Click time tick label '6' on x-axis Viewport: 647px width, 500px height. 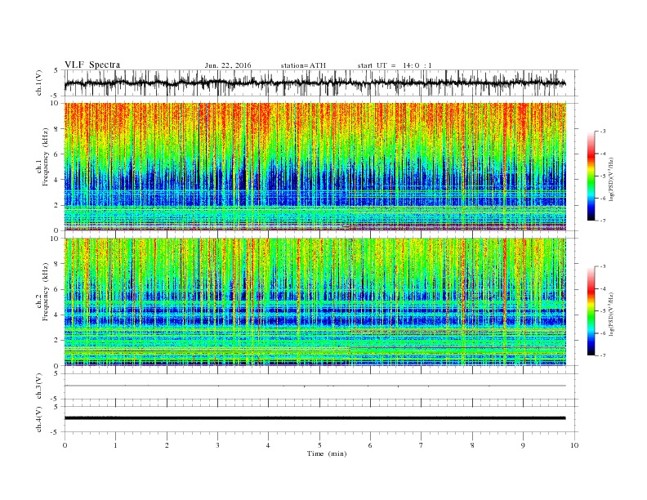coord(370,445)
